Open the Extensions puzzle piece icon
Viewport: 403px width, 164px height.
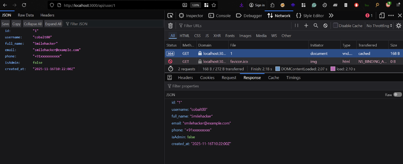coord(273,5)
